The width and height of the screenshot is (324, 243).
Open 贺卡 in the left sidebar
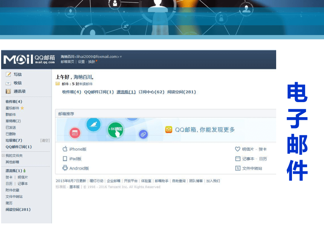9,177
